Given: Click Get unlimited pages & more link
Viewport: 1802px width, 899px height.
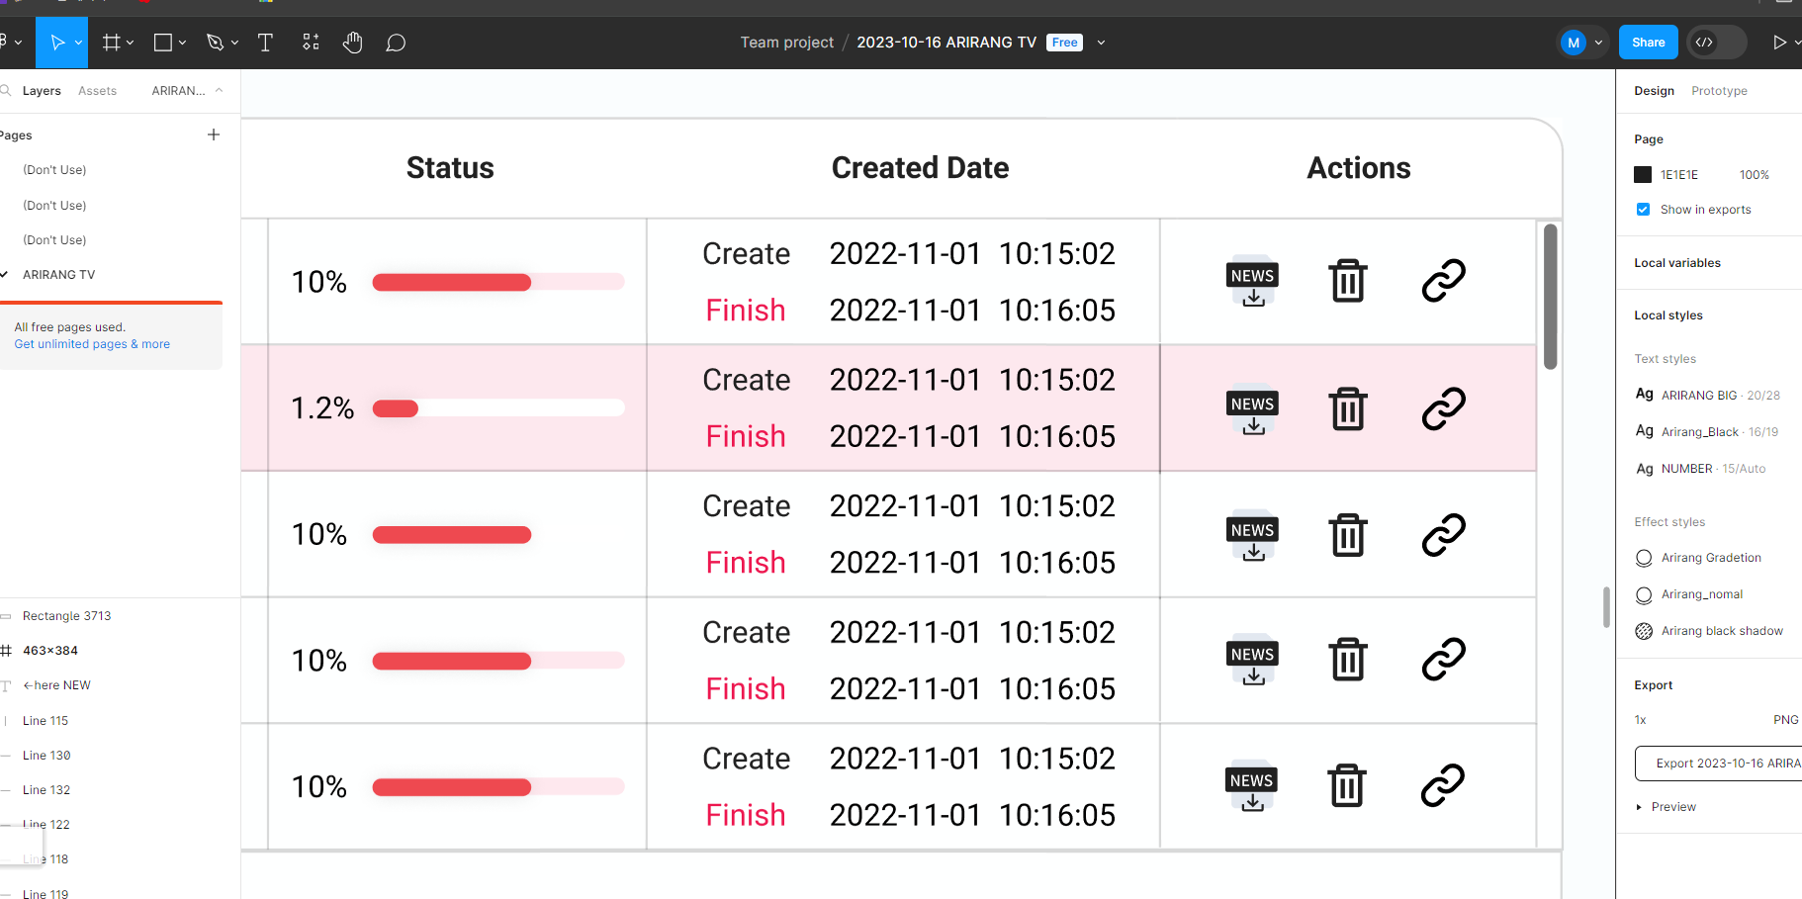Looking at the screenshot, I should 92,344.
